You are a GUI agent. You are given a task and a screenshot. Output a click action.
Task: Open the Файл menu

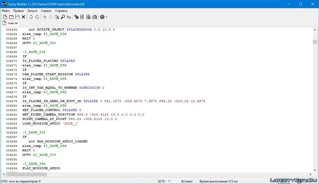click(6, 11)
